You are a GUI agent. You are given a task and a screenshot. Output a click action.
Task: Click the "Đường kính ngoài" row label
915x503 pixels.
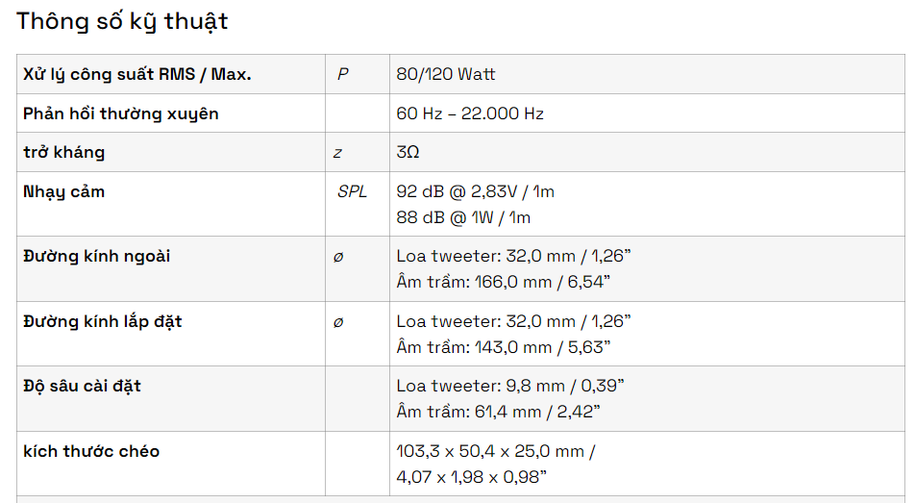(x=97, y=256)
